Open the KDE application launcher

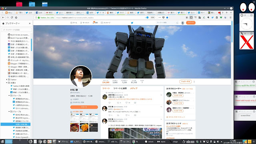point(2,142)
